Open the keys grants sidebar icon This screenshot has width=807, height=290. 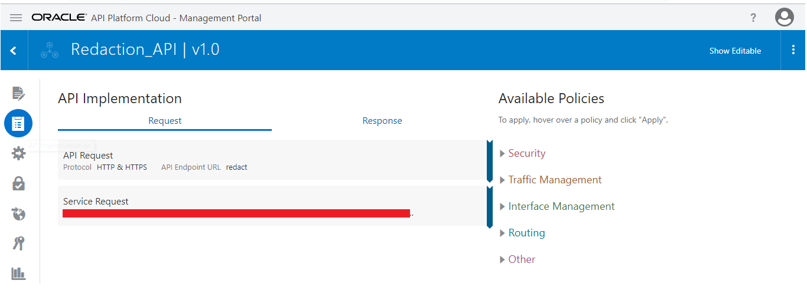point(18,243)
